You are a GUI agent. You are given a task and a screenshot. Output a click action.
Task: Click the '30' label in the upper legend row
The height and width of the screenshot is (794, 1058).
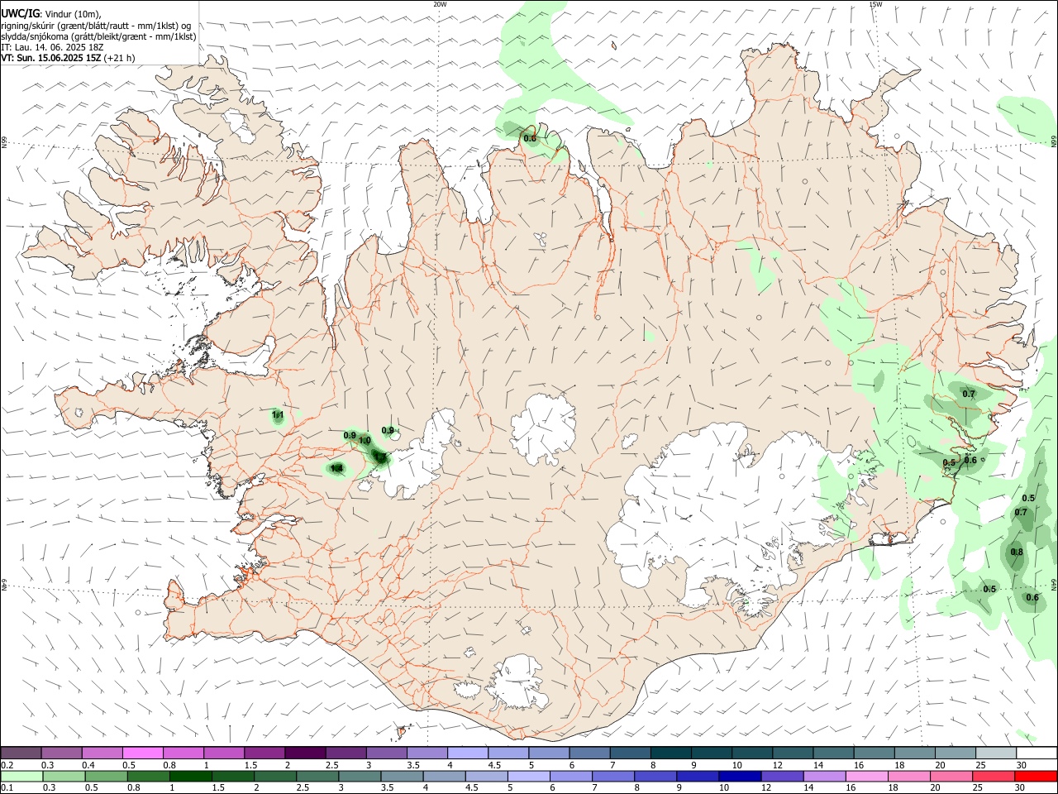tap(1022, 765)
